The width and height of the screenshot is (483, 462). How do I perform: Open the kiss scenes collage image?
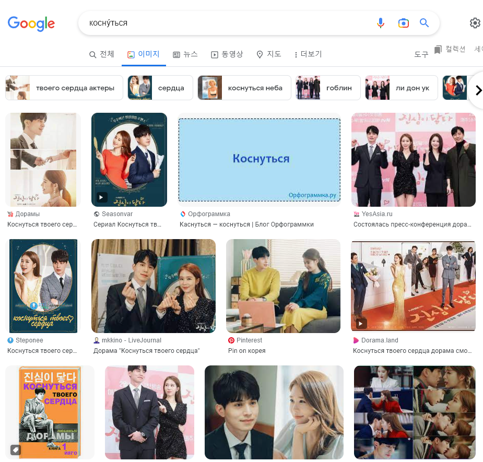[415, 412]
